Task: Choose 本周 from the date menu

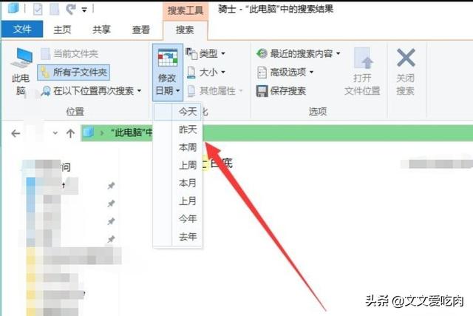Action: pos(187,147)
